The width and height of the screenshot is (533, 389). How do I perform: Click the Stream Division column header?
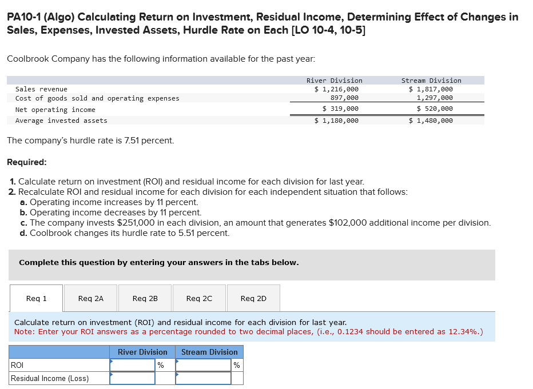tap(209, 352)
